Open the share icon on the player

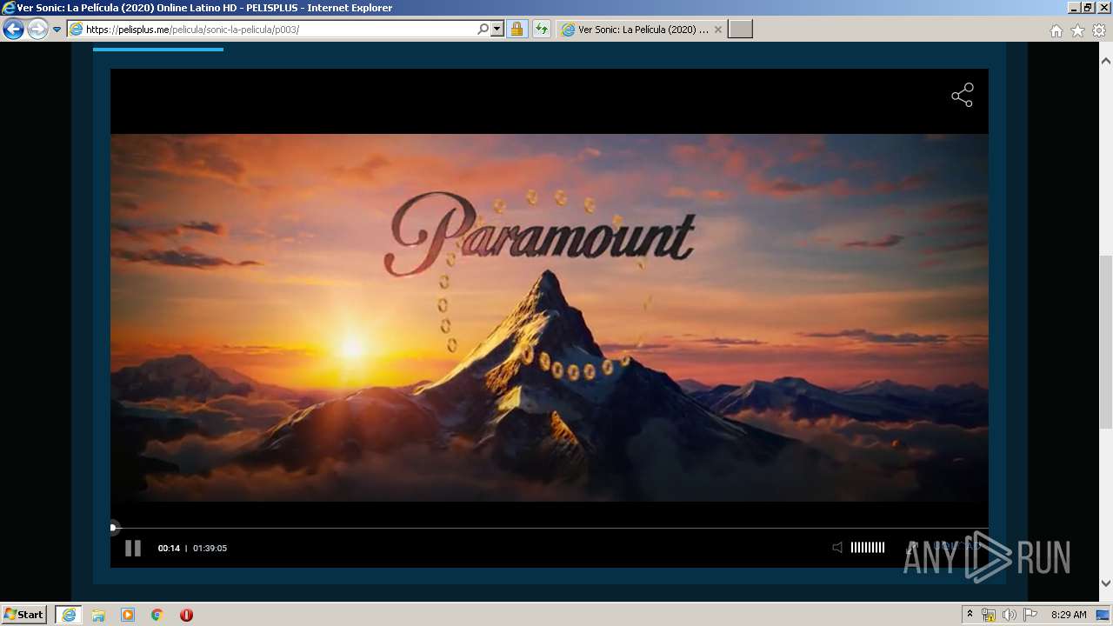[962, 96]
